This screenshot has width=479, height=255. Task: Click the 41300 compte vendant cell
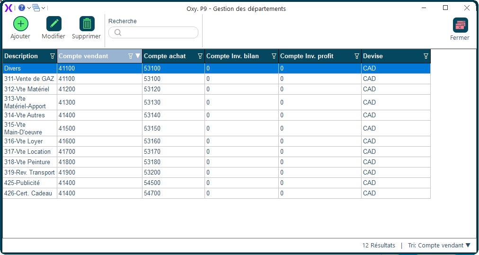coord(99,102)
